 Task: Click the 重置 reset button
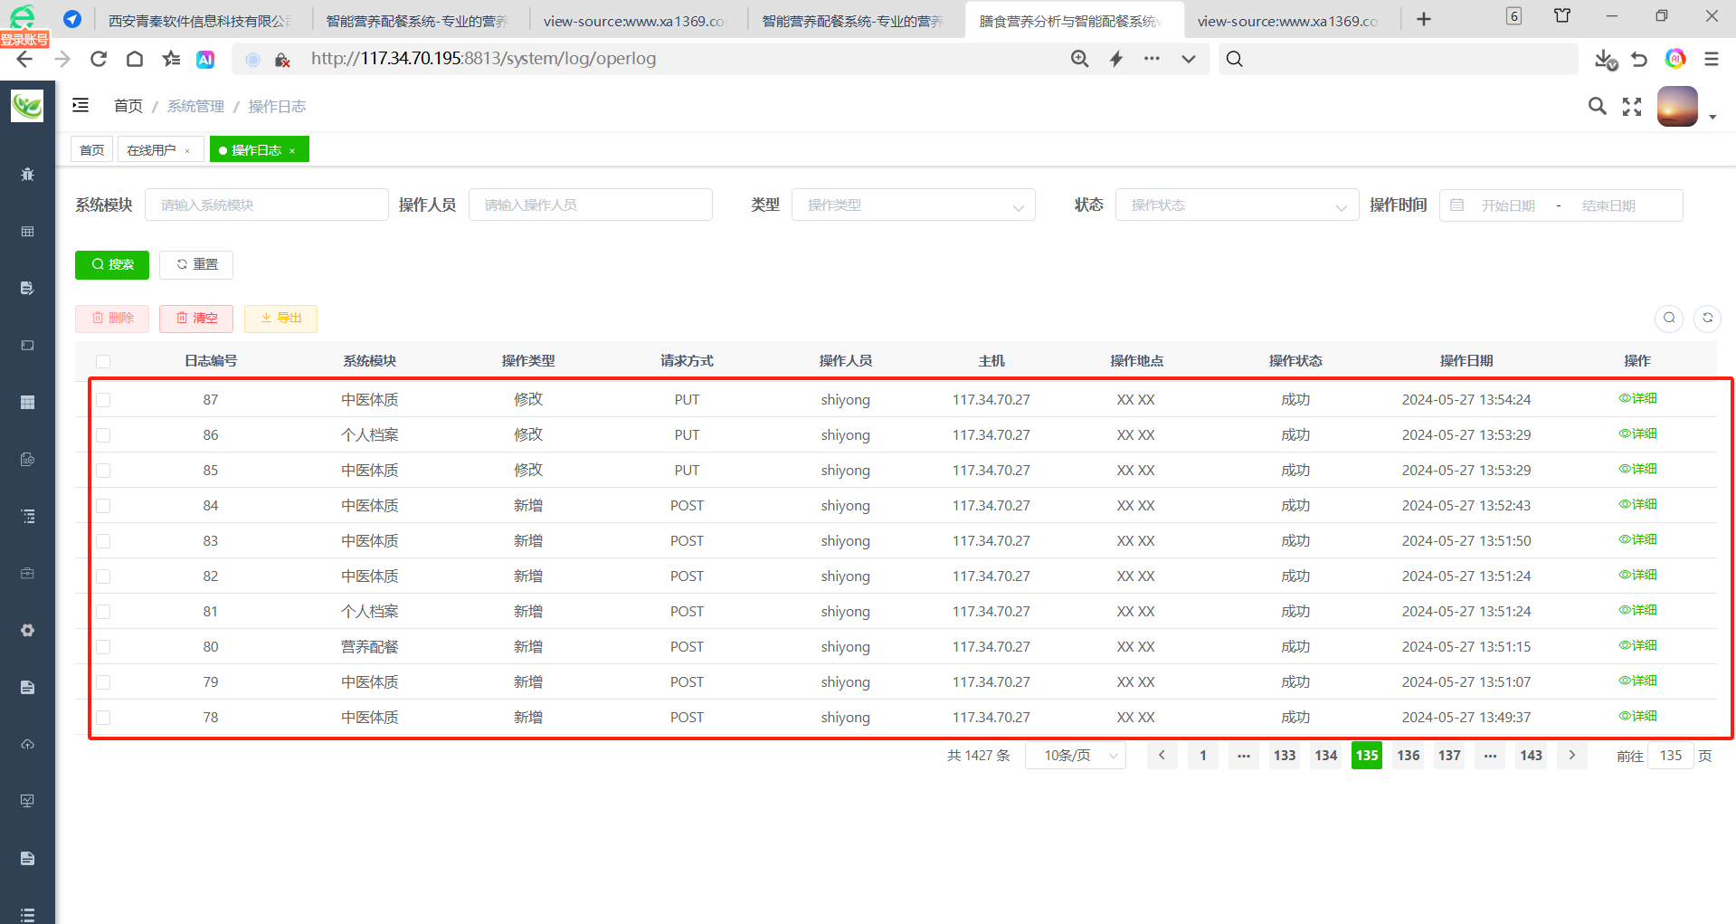pyautogui.click(x=196, y=264)
